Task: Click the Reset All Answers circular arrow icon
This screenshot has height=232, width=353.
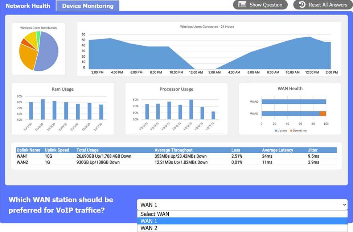Action: [302, 5]
